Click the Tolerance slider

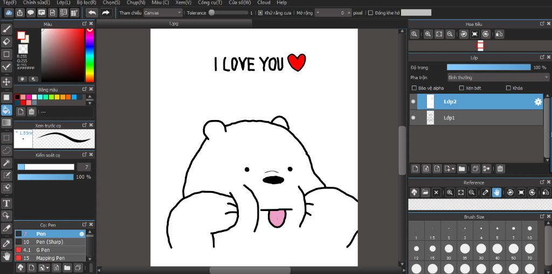click(228, 13)
